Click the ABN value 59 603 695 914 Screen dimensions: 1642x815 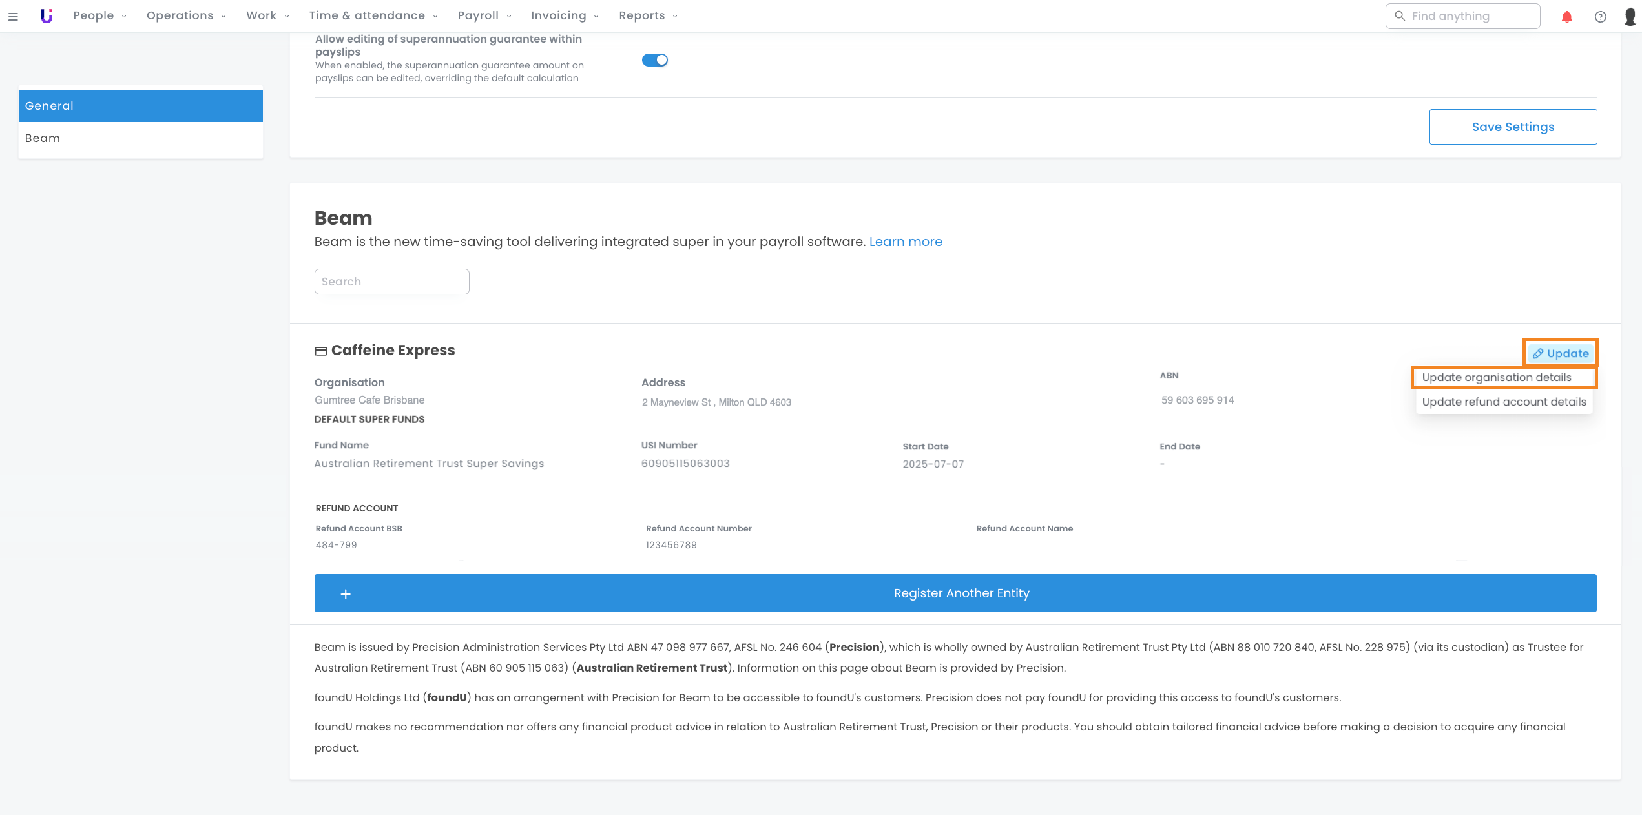tap(1198, 400)
